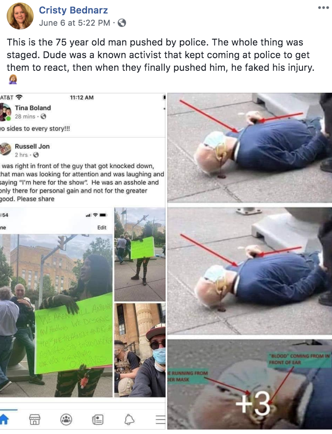The width and height of the screenshot is (332, 434).
Task: Open the +3 more photos overlay
Action: (250, 384)
